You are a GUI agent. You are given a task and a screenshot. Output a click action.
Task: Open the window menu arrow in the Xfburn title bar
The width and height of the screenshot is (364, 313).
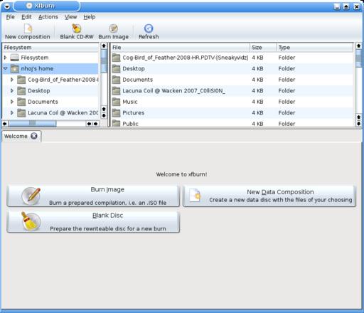coord(7,6)
